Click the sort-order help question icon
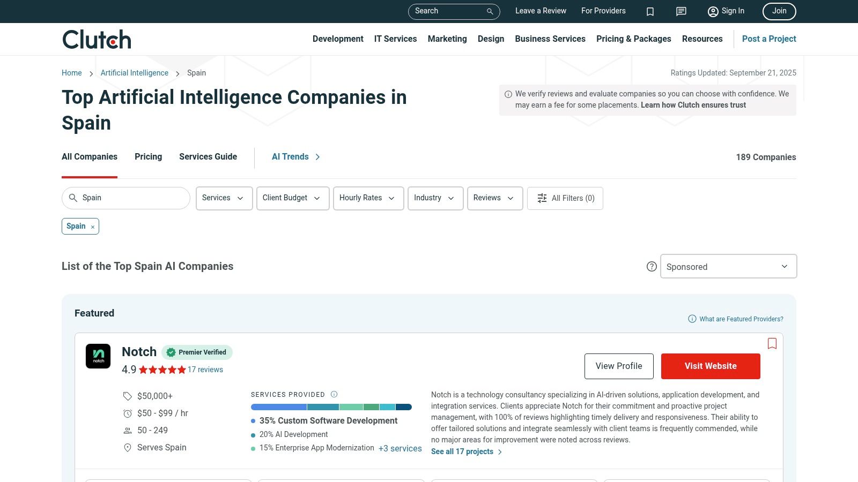 click(x=652, y=266)
